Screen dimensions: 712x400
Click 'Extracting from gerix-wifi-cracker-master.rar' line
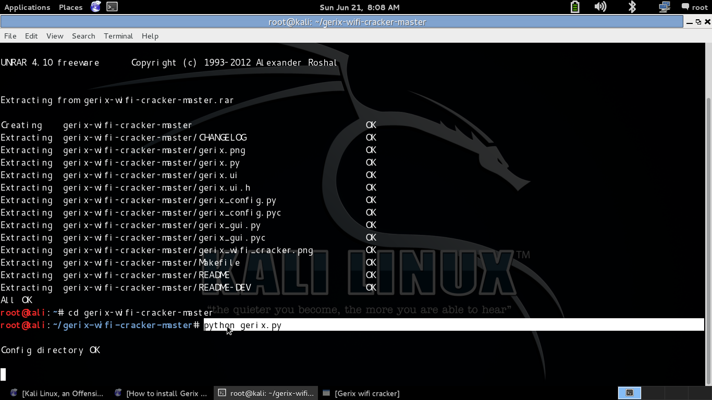pos(117,100)
